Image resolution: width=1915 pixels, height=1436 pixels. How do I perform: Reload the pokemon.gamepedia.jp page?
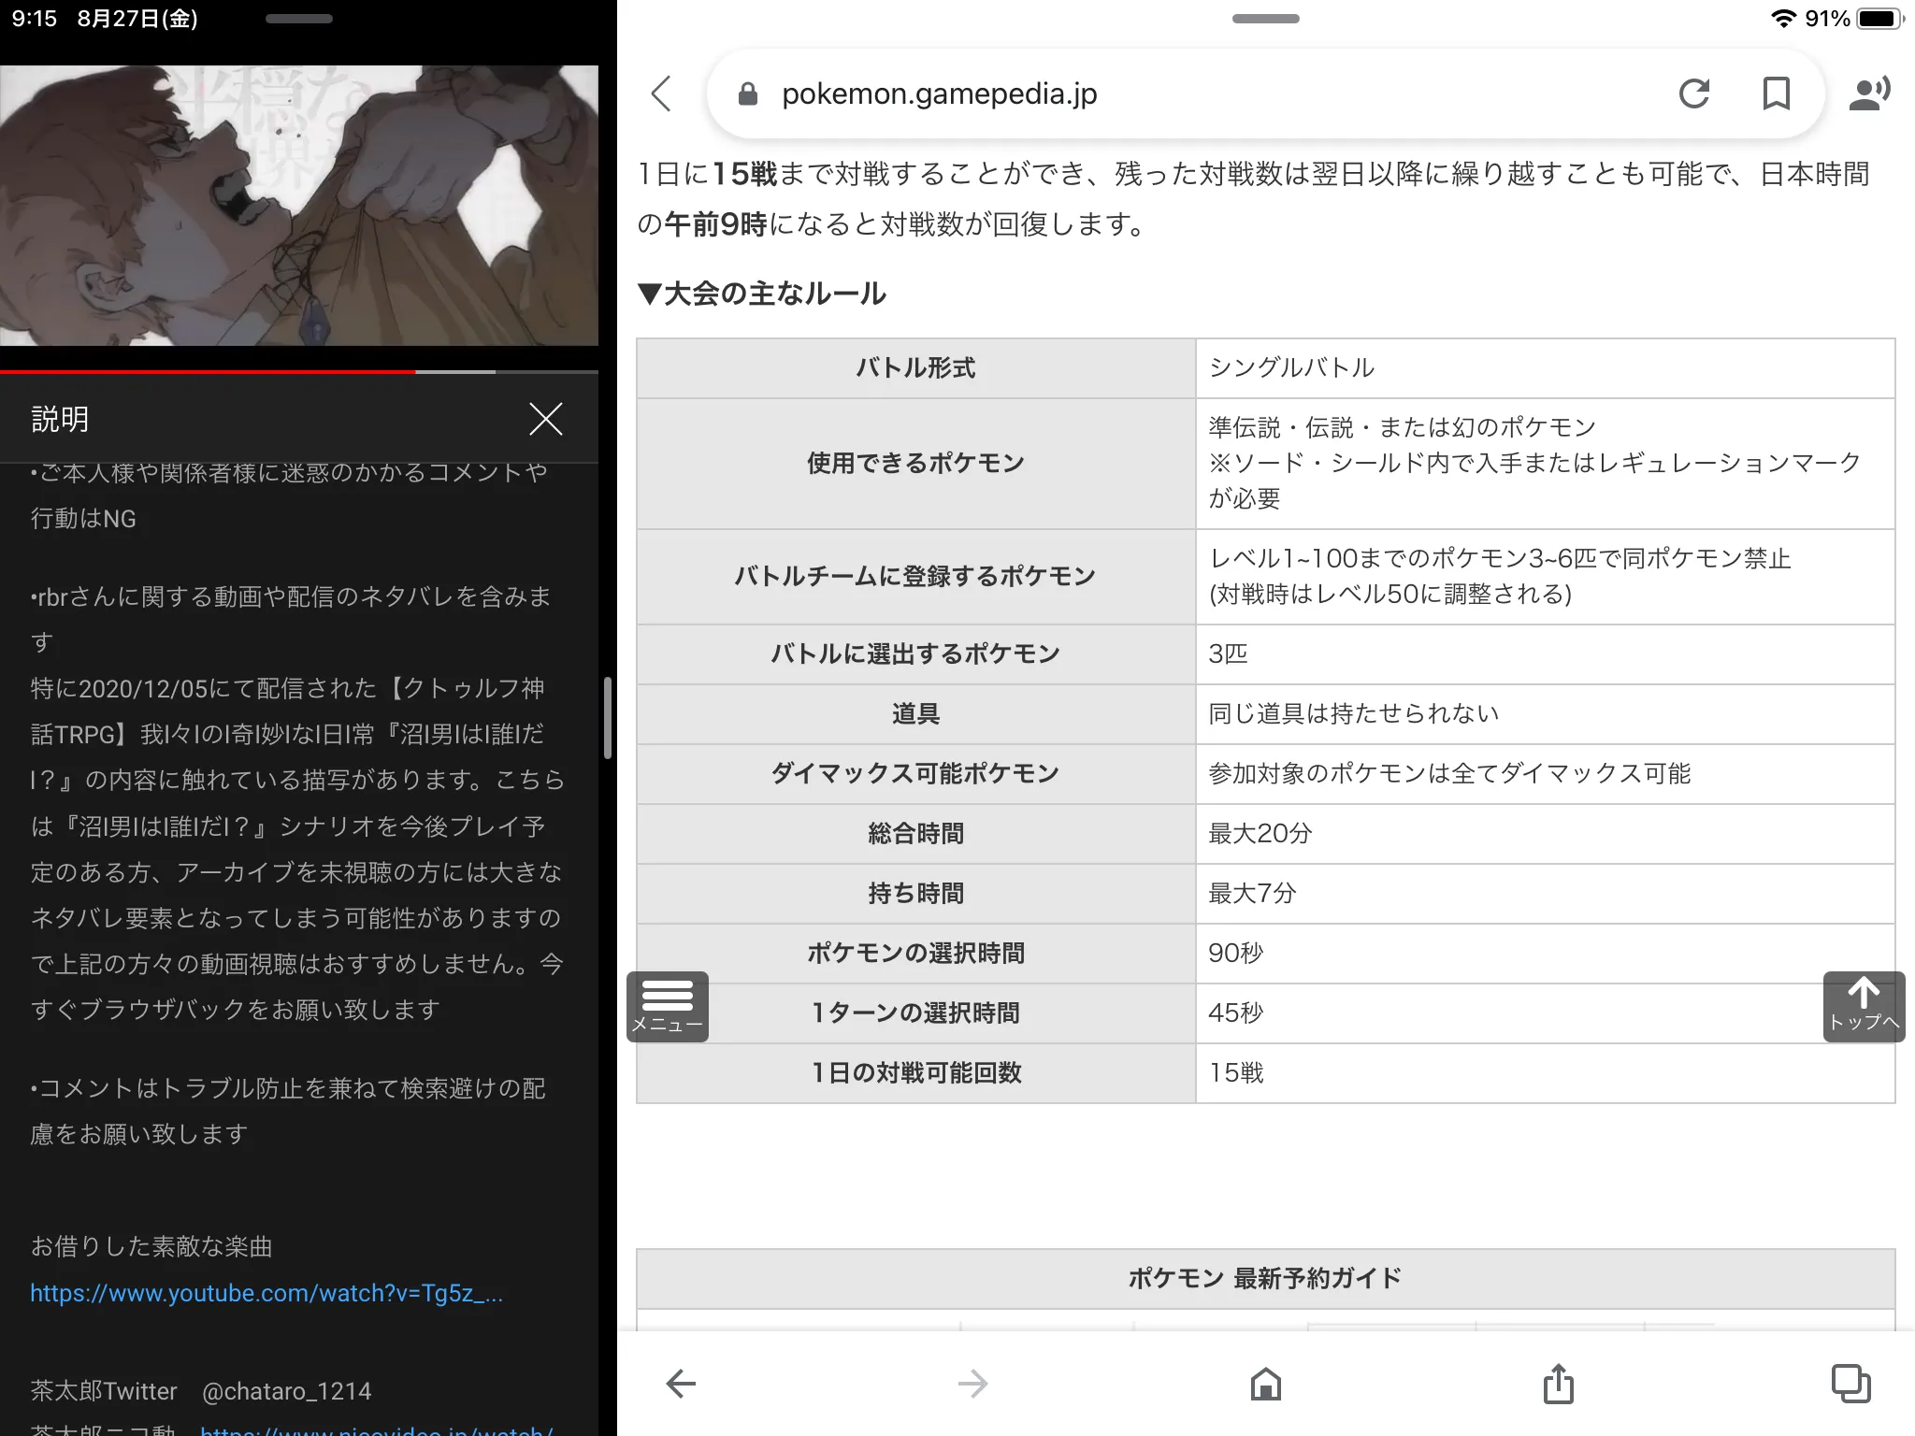tap(1693, 93)
